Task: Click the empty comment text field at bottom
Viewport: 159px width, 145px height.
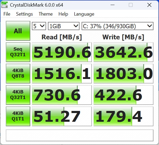Action: (x=79, y=135)
